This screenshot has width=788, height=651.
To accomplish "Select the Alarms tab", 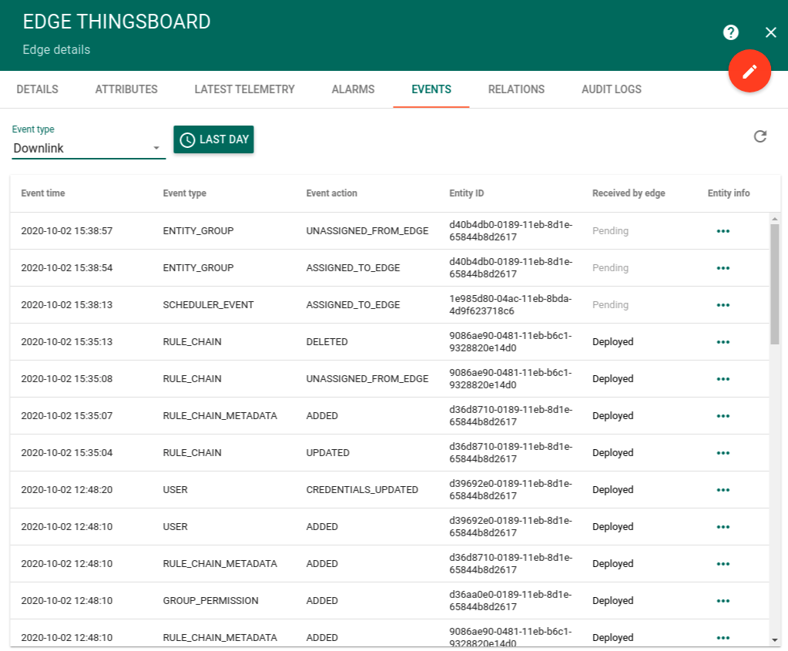I will 353,89.
